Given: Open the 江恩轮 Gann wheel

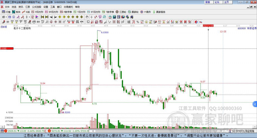Looking at the screenshot, I should [121, 12].
